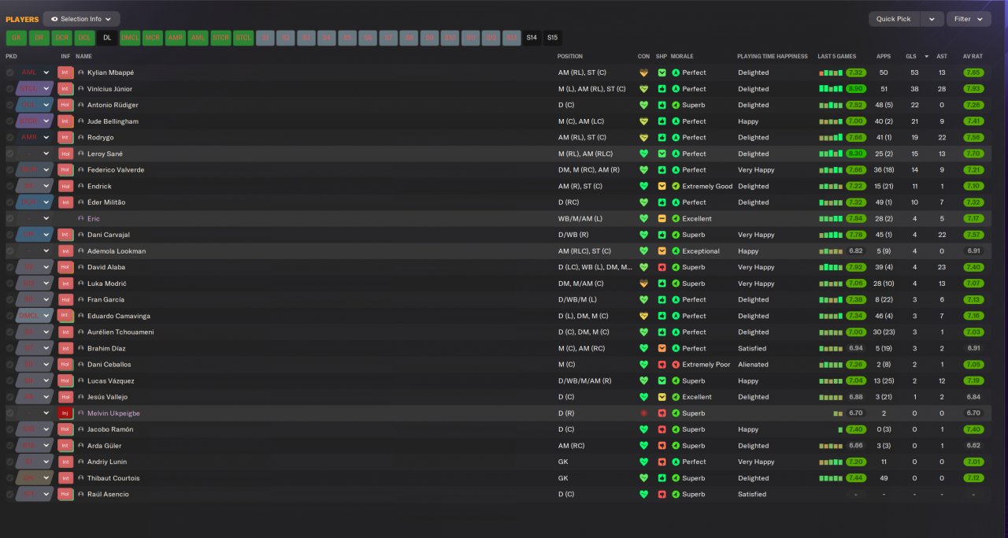
Task: Toggle the picked checkmark for Luka Modrić
Action: tap(9, 284)
